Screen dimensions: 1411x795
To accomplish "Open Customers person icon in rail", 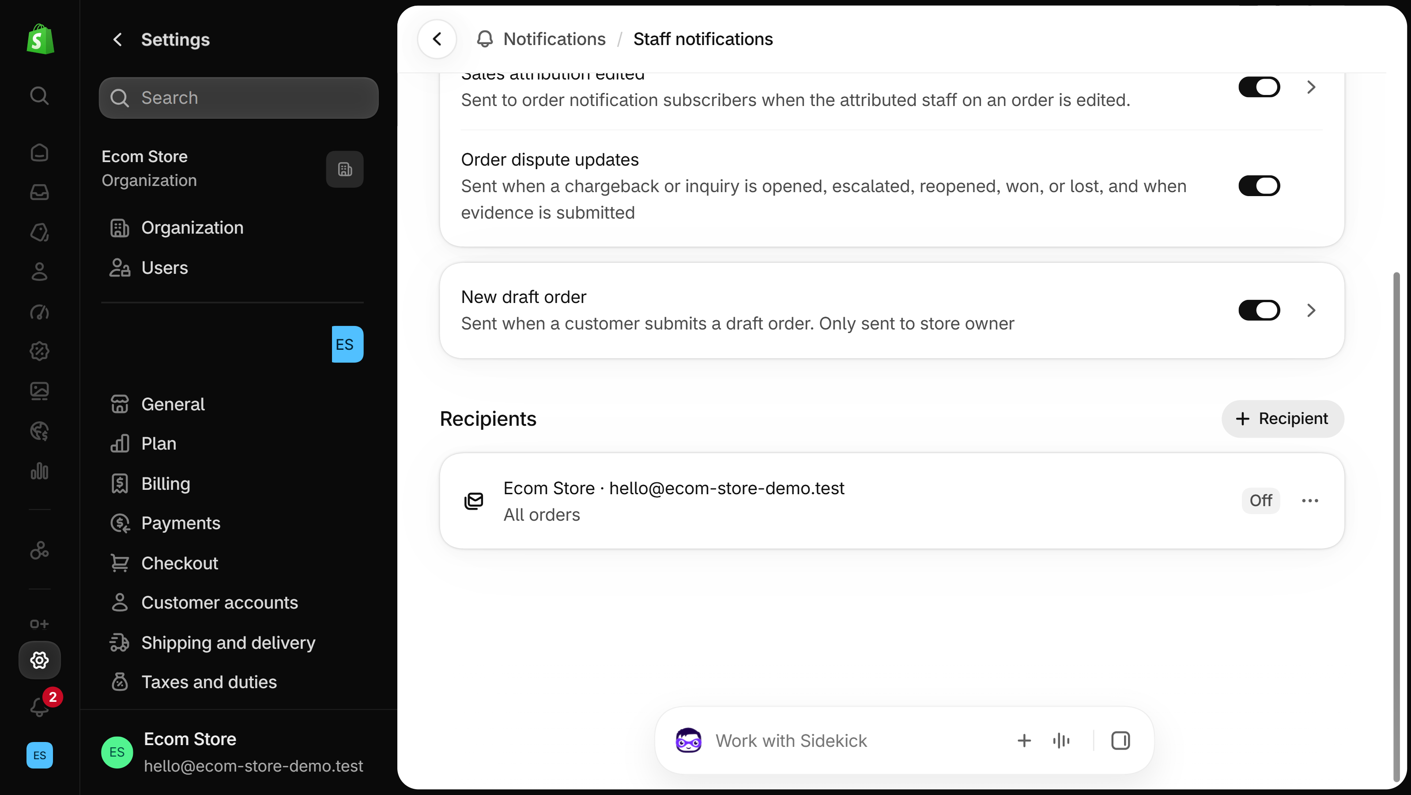I will coord(39,272).
